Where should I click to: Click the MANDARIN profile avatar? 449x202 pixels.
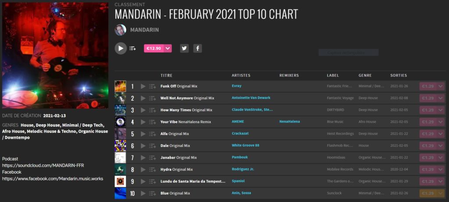[x=120, y=30]
